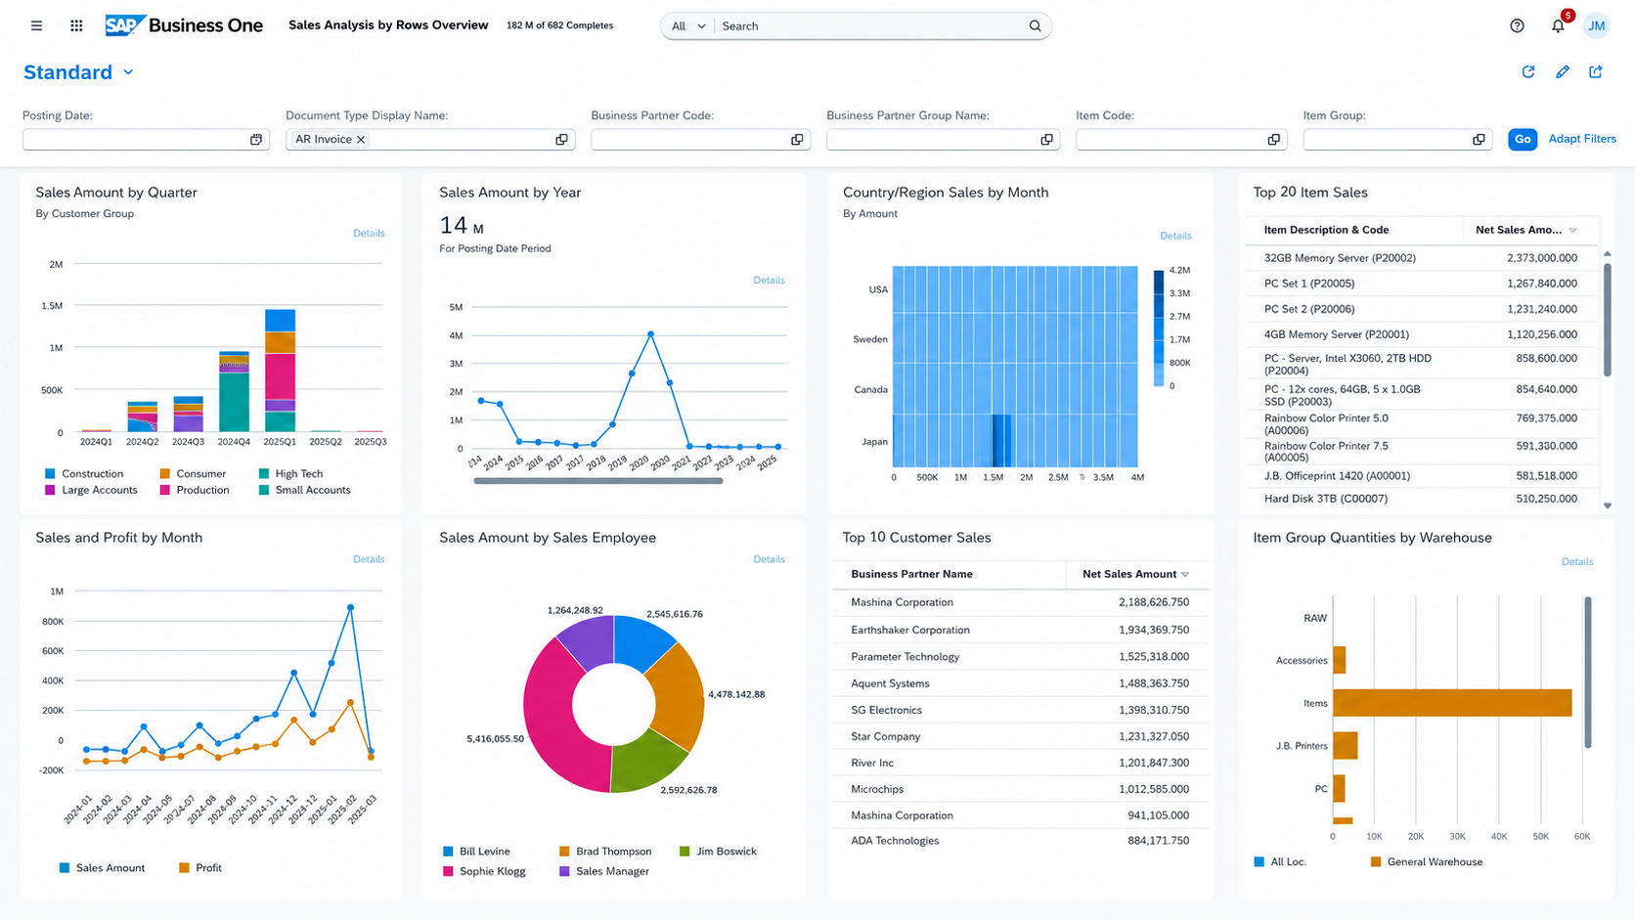The height and width of the screenshot is (920, 1635).
Task: Refresh the dashboard with the refresh icon
Action: click(1528, 72)
